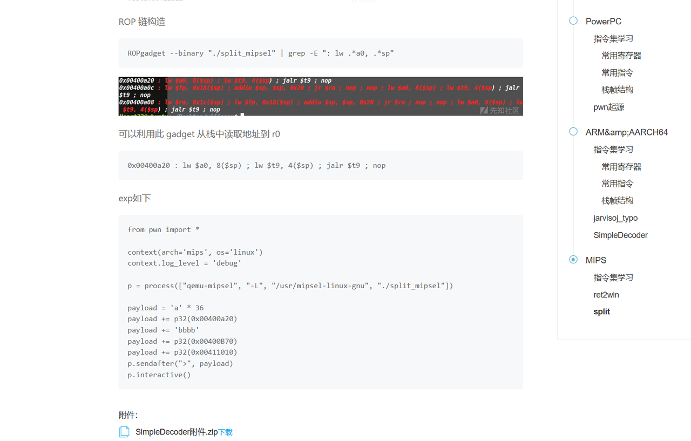
Task: Open ARM&AARCH64 heading in sidebar
Action: pyautogui.click(x=627, y=132)
